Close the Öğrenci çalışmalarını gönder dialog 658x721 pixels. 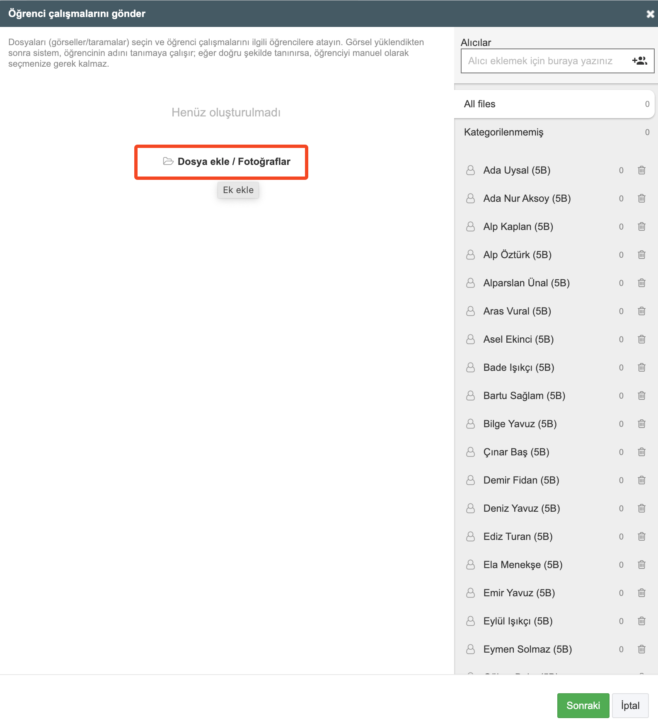[650, 14]
